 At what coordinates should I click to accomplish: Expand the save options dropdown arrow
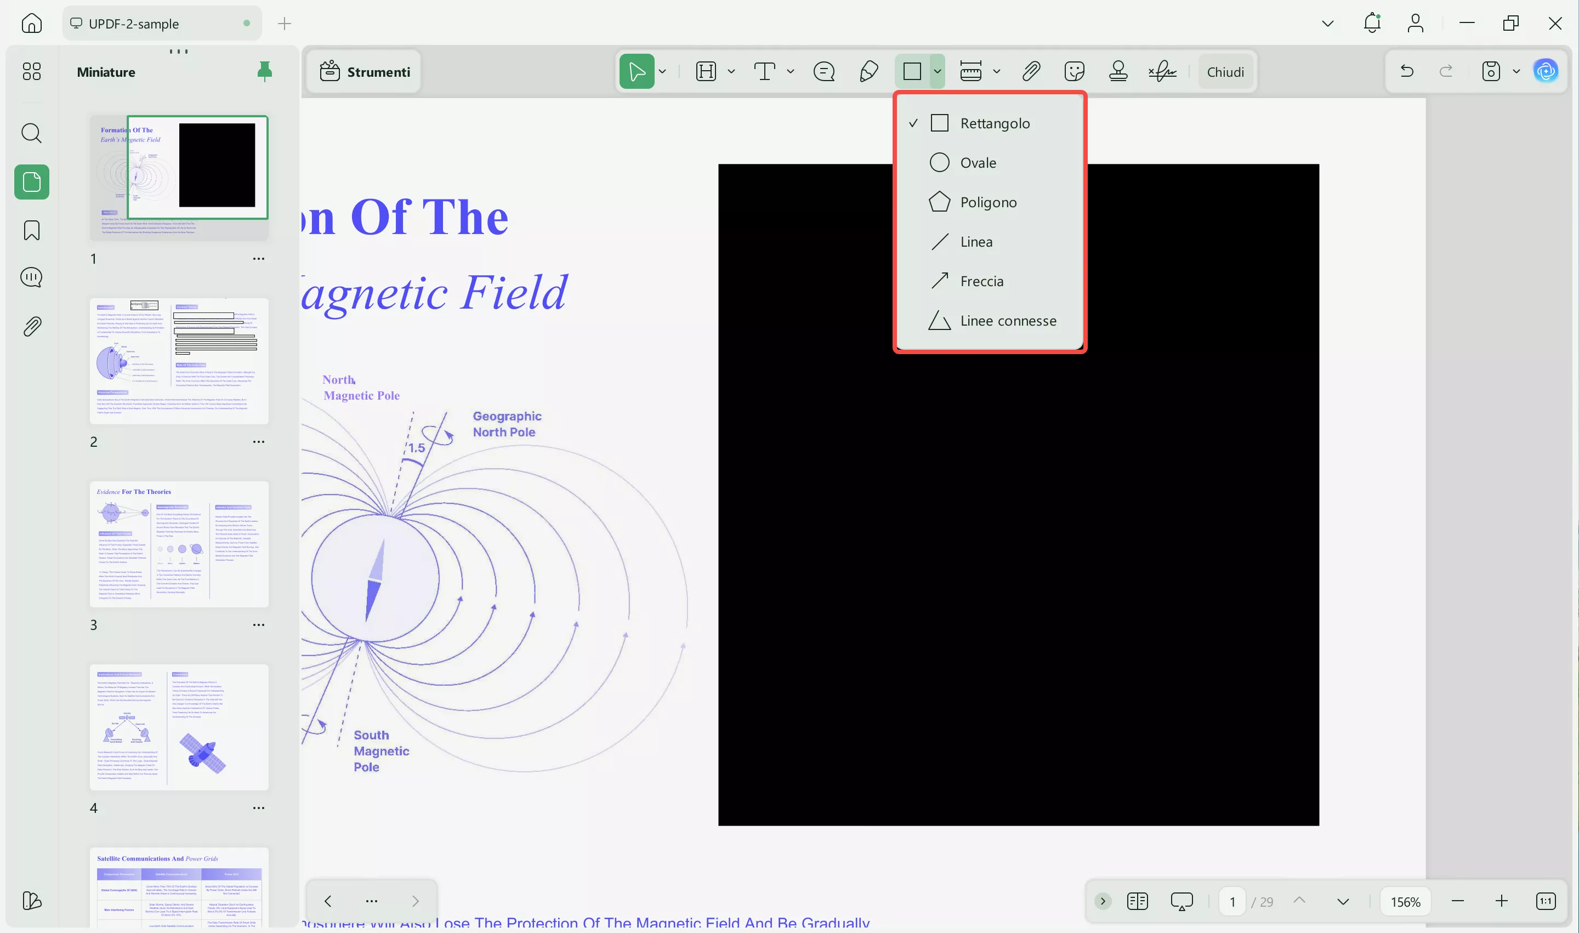(x=1516, y=72)
